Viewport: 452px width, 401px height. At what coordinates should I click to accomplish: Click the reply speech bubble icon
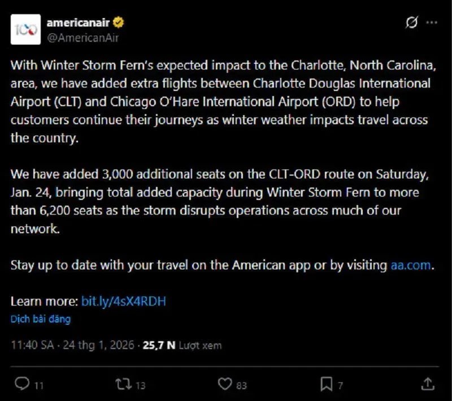click(x=22, y=385)
